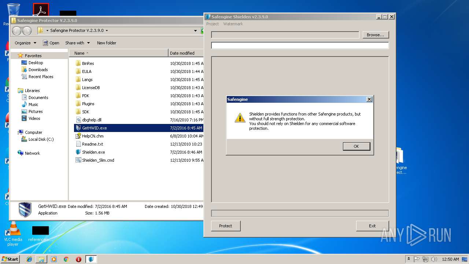This screenshot has height=264, width=469.
Task: Open Opera browser from the taskbar
Action: pos(78,259)
